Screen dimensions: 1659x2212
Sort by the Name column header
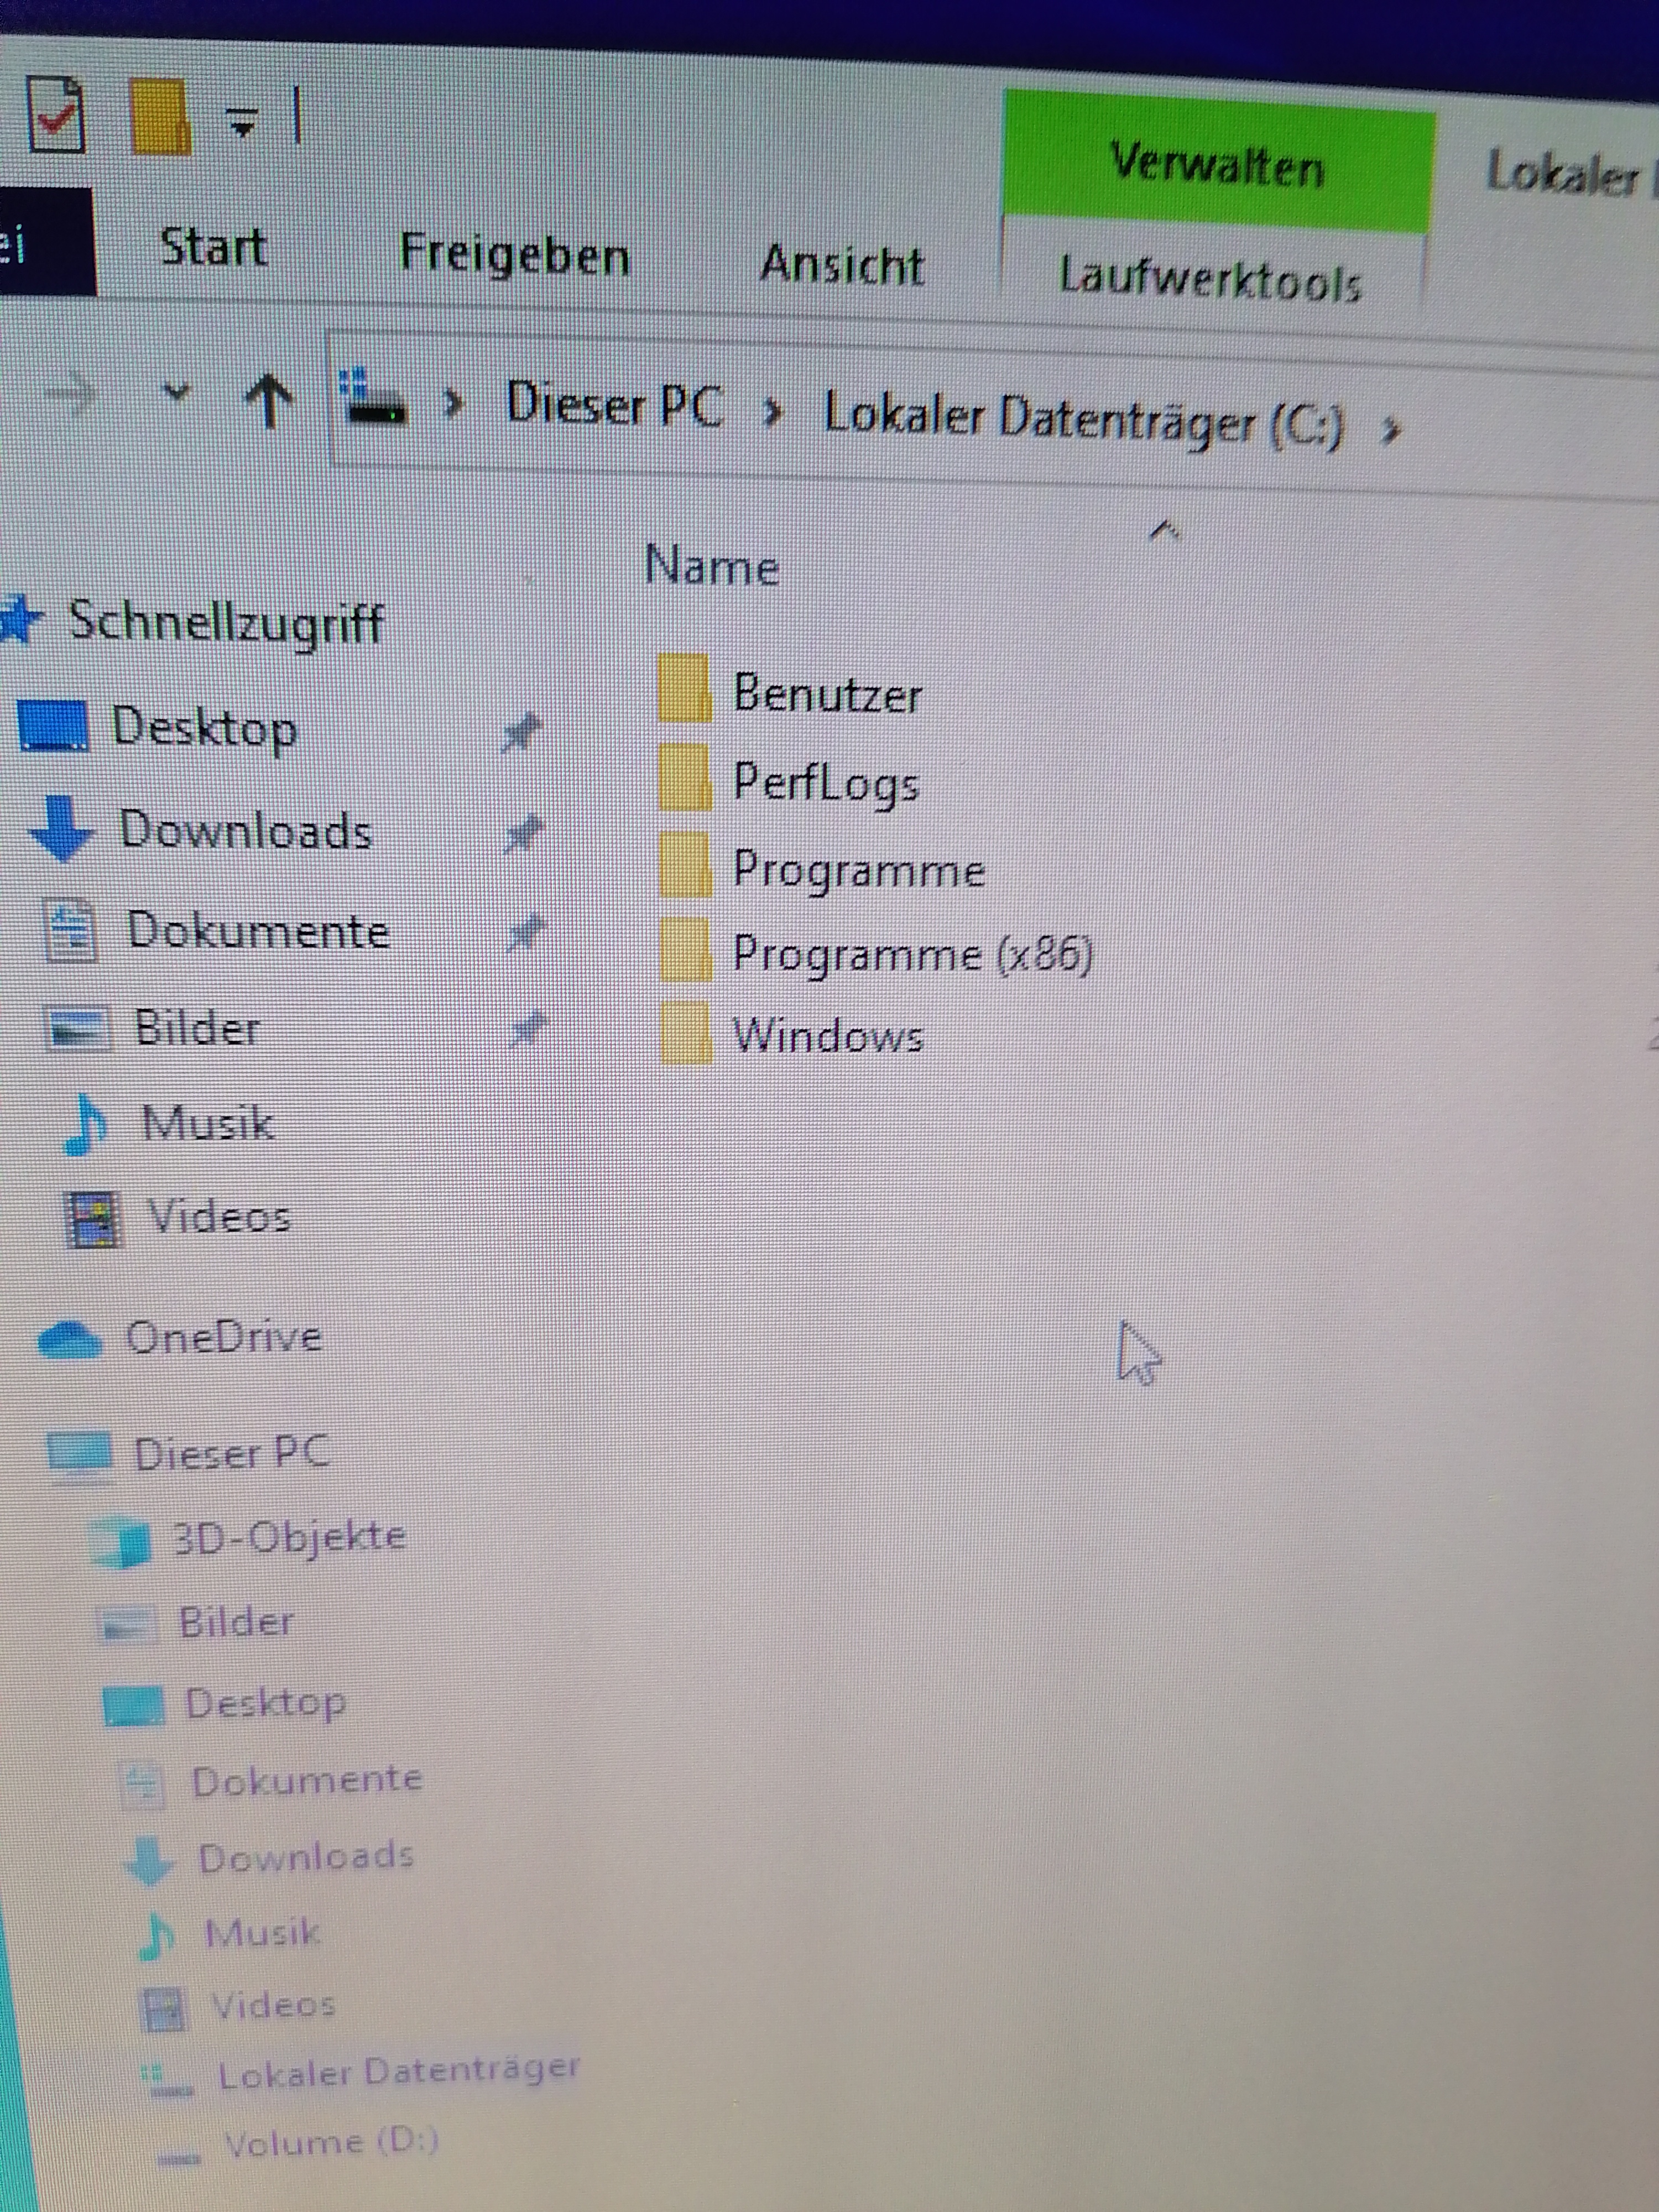click(x=711, y=566)
